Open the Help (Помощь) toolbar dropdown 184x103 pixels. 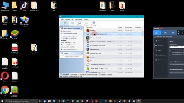click(94, 23)
